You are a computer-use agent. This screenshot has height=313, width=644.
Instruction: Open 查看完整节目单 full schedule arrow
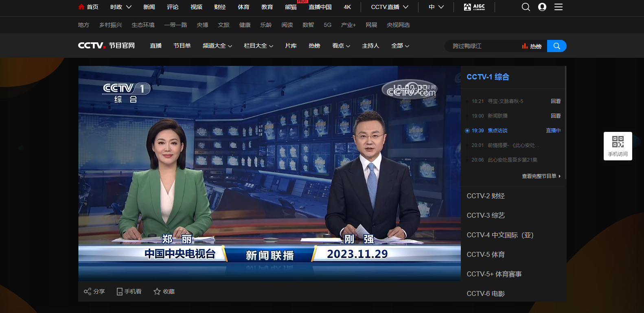pyautogui.click(x=560, y=176)
